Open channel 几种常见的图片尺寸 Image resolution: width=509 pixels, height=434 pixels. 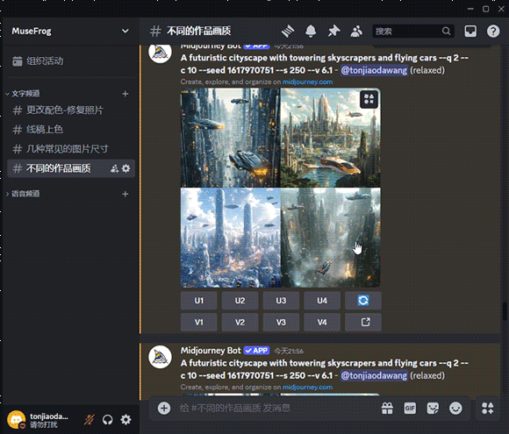pos(71,149)
